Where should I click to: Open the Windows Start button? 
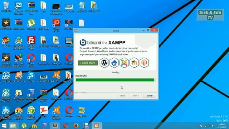click(x=4, y=126)
